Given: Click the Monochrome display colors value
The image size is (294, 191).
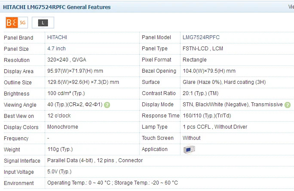Looking at the screenshot, I should coord(63,127).
